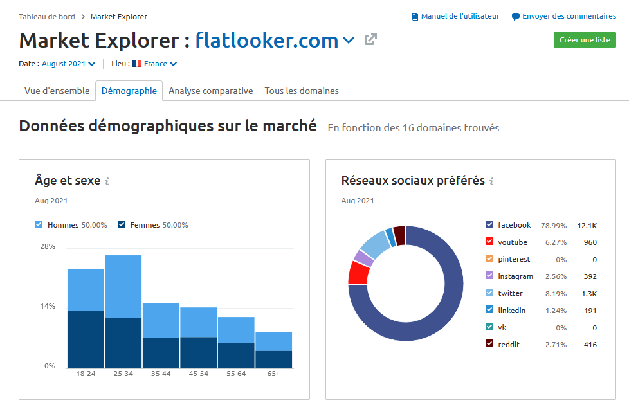This screenshot has height=407, width=629.
Task: Click info icon next to Réseaux sociaux préférés
Action: point(491,181)
